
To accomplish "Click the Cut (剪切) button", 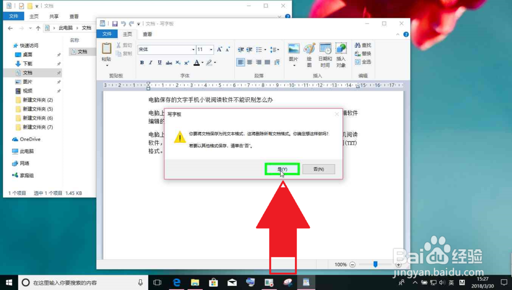I will point(124,46).
